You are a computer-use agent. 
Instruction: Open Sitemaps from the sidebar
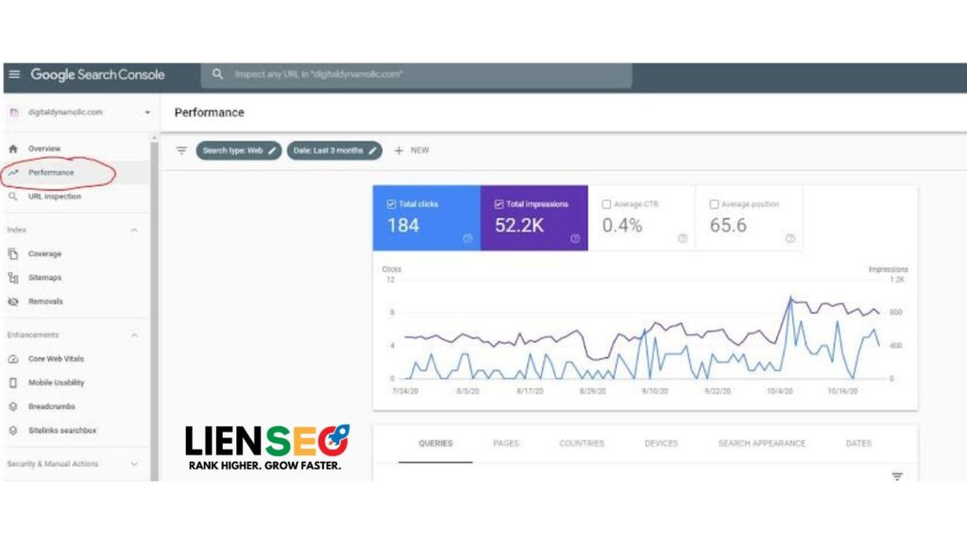44,278
